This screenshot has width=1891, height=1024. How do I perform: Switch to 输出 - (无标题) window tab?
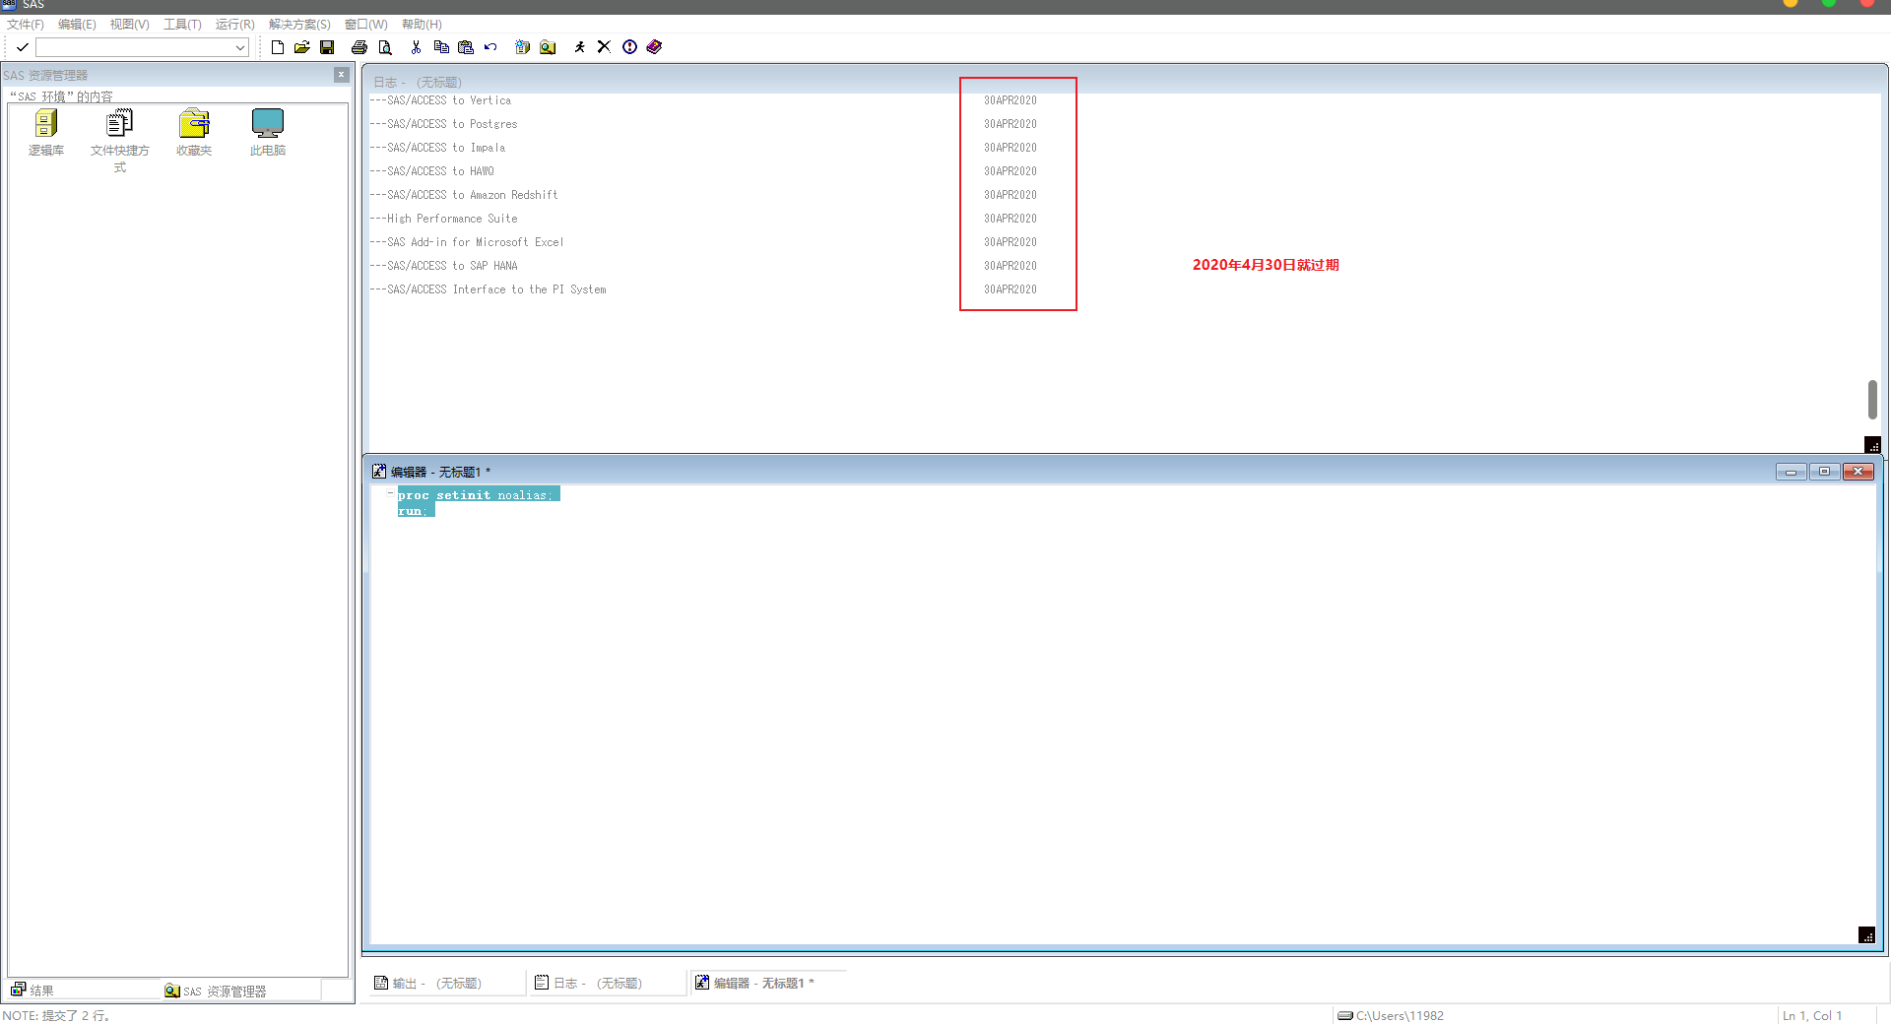[446, 983]
